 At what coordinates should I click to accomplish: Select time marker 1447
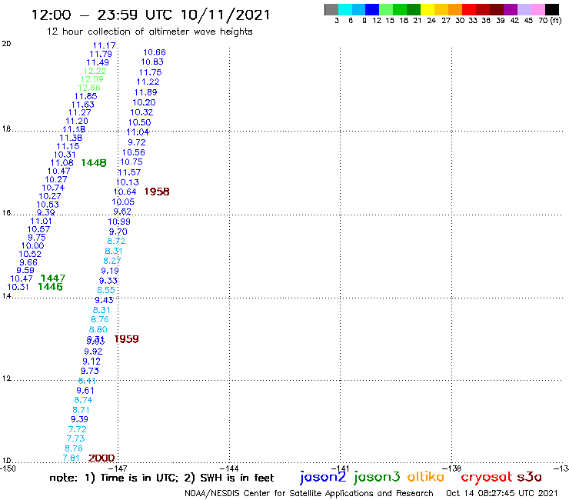53,278
